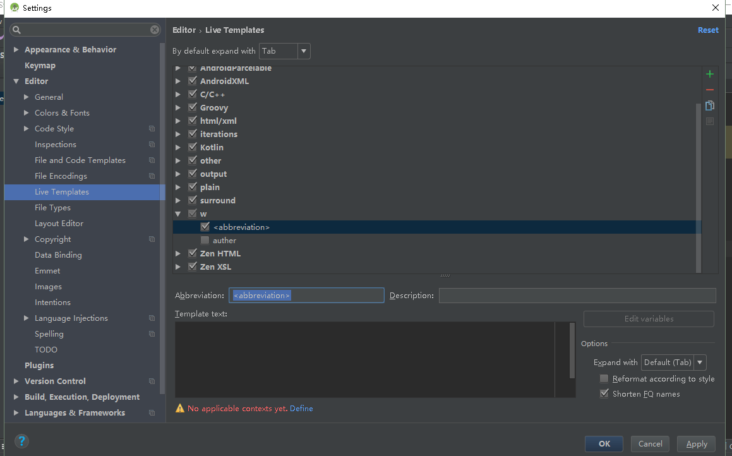
Task: Click project-level icon beside Languages & Frameworks
Action: point(152,412)
